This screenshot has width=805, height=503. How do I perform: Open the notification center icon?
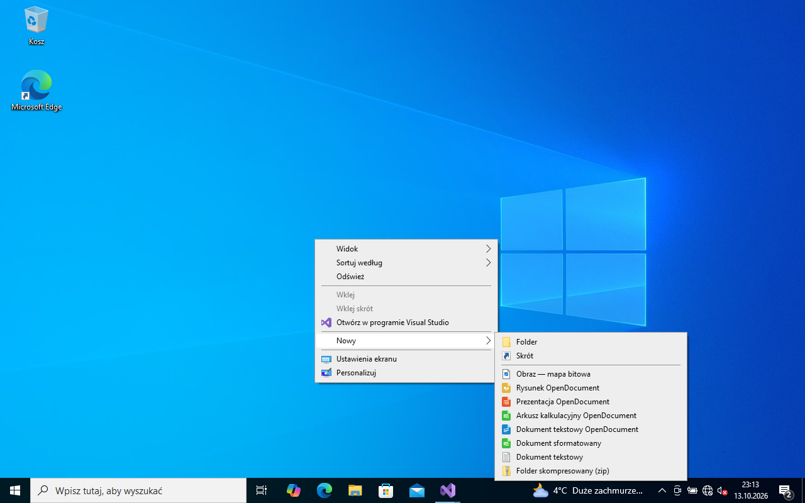786,490
